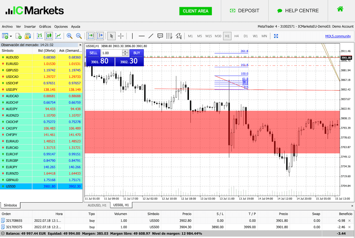The height and width of the screenshot is (238, 355).
Task: Click the new order document icon
Action: click(x=19, y=36)
